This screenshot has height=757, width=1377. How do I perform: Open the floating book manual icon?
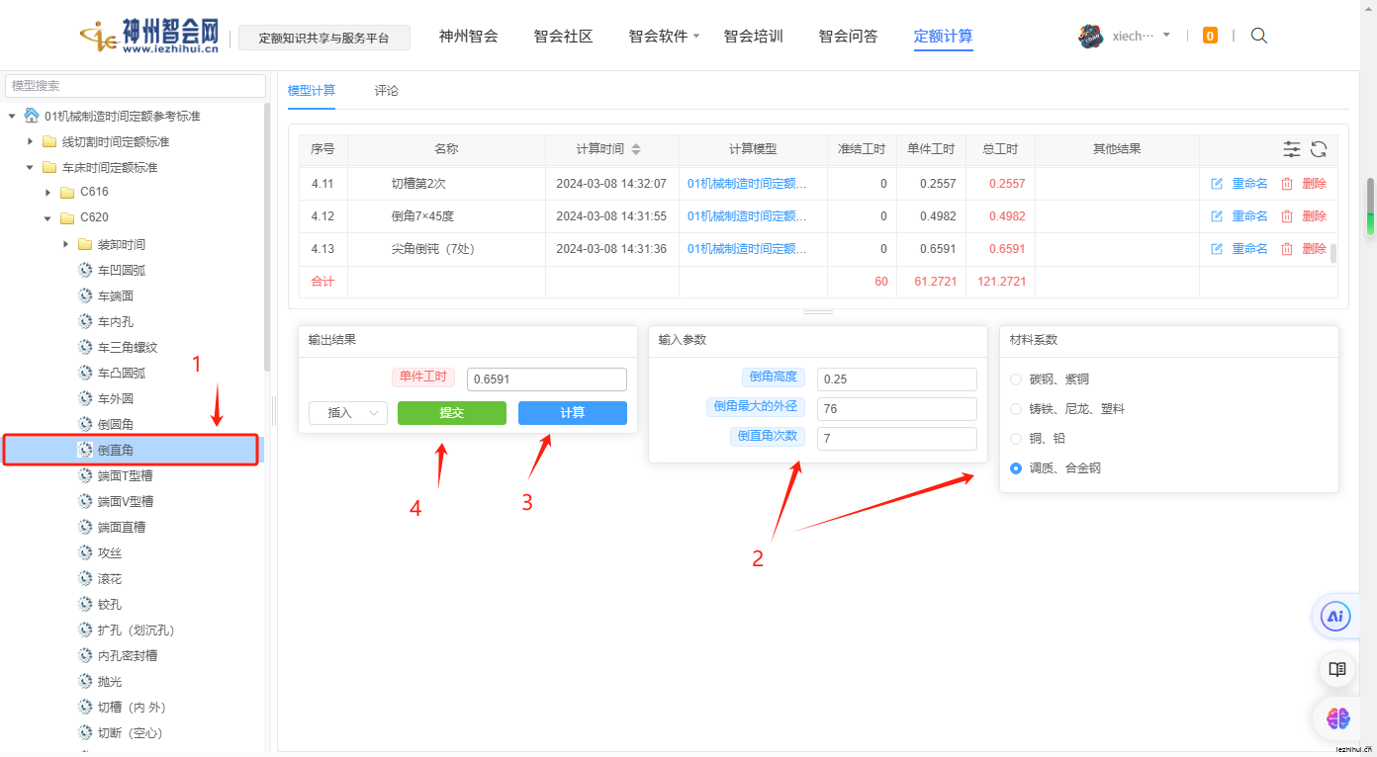[1337, 669]
